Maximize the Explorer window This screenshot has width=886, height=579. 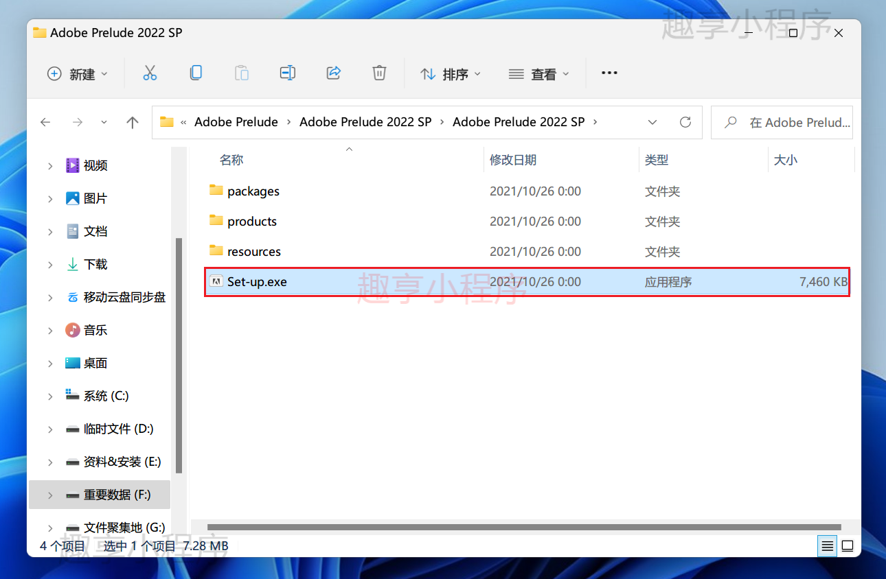point(793,33)
